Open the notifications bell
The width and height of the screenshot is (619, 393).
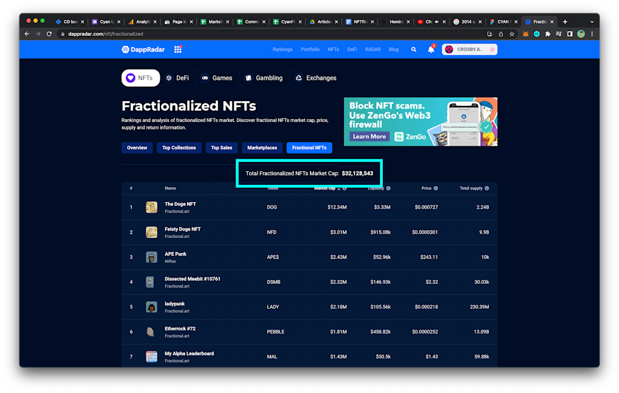[431, 50]
